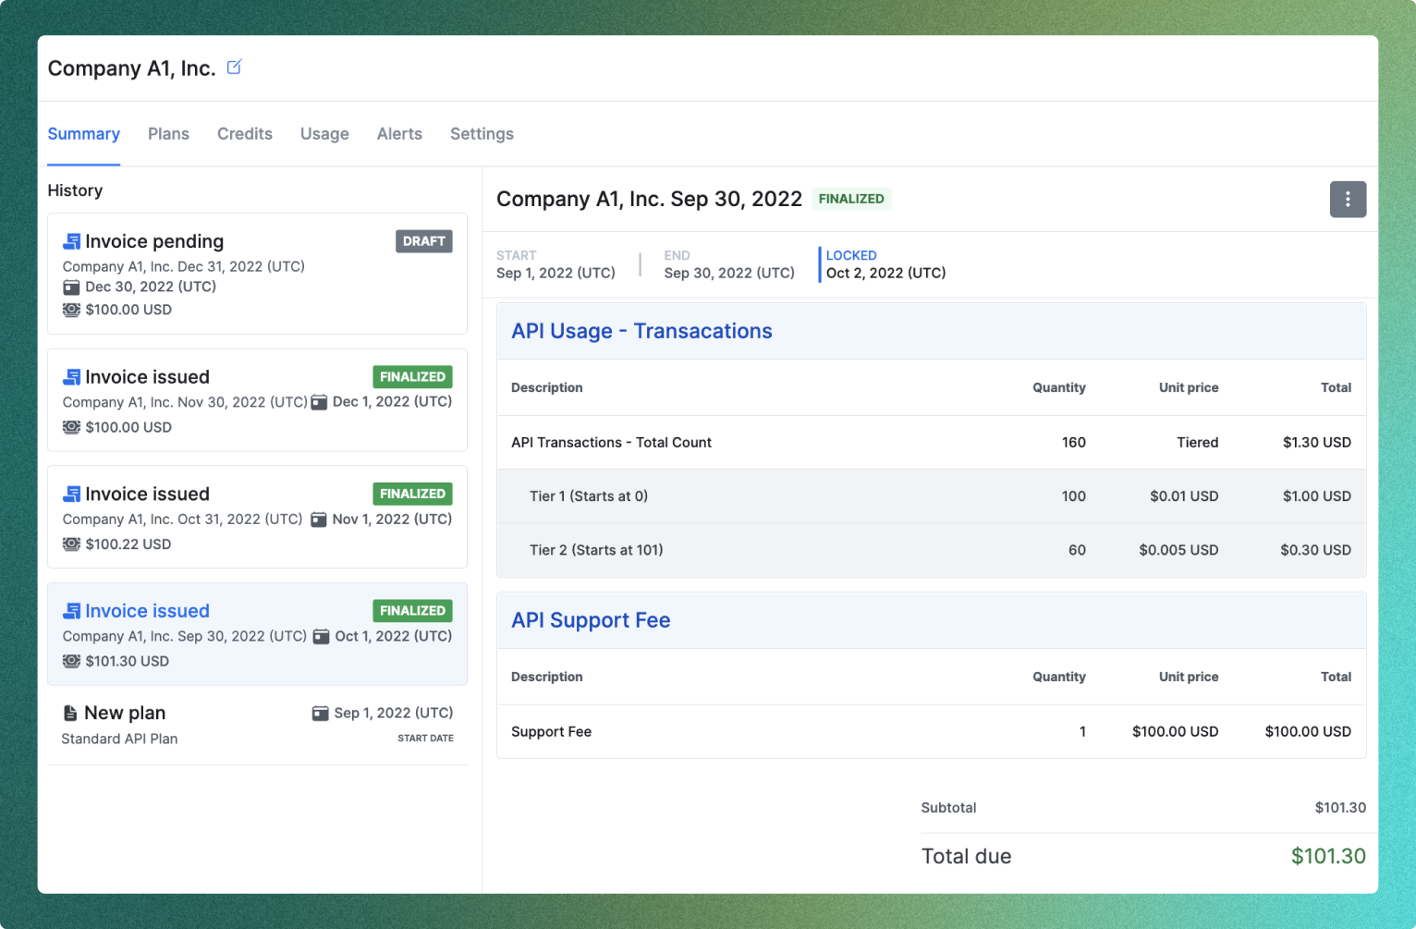This screenshot has height=929, width=1416.
Task: Select the Credits tab
Action: pyautogui.click(x=244, y=134)
